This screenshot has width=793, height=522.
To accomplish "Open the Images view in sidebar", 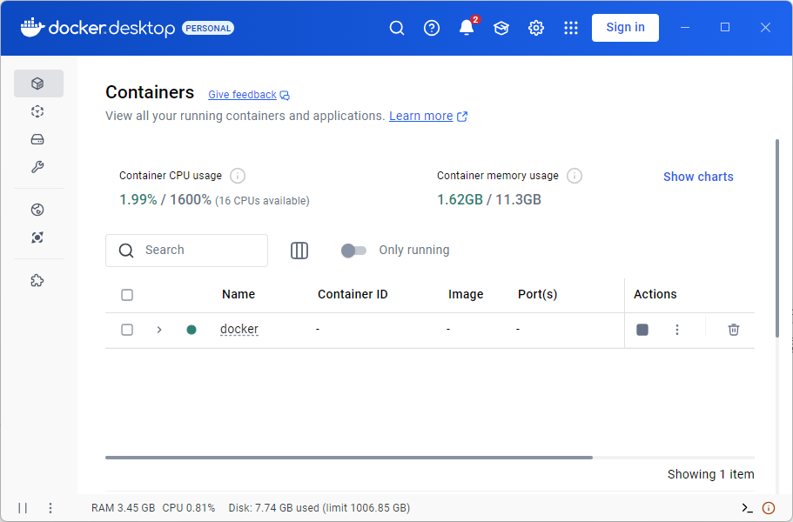I will click(38, 111).
